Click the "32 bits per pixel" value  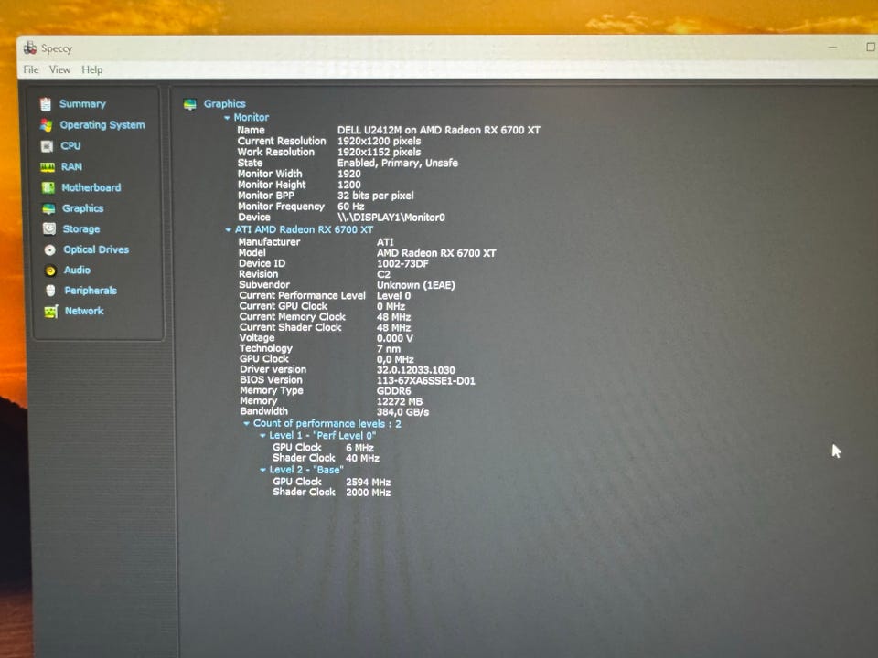click(x=376, y=196)
